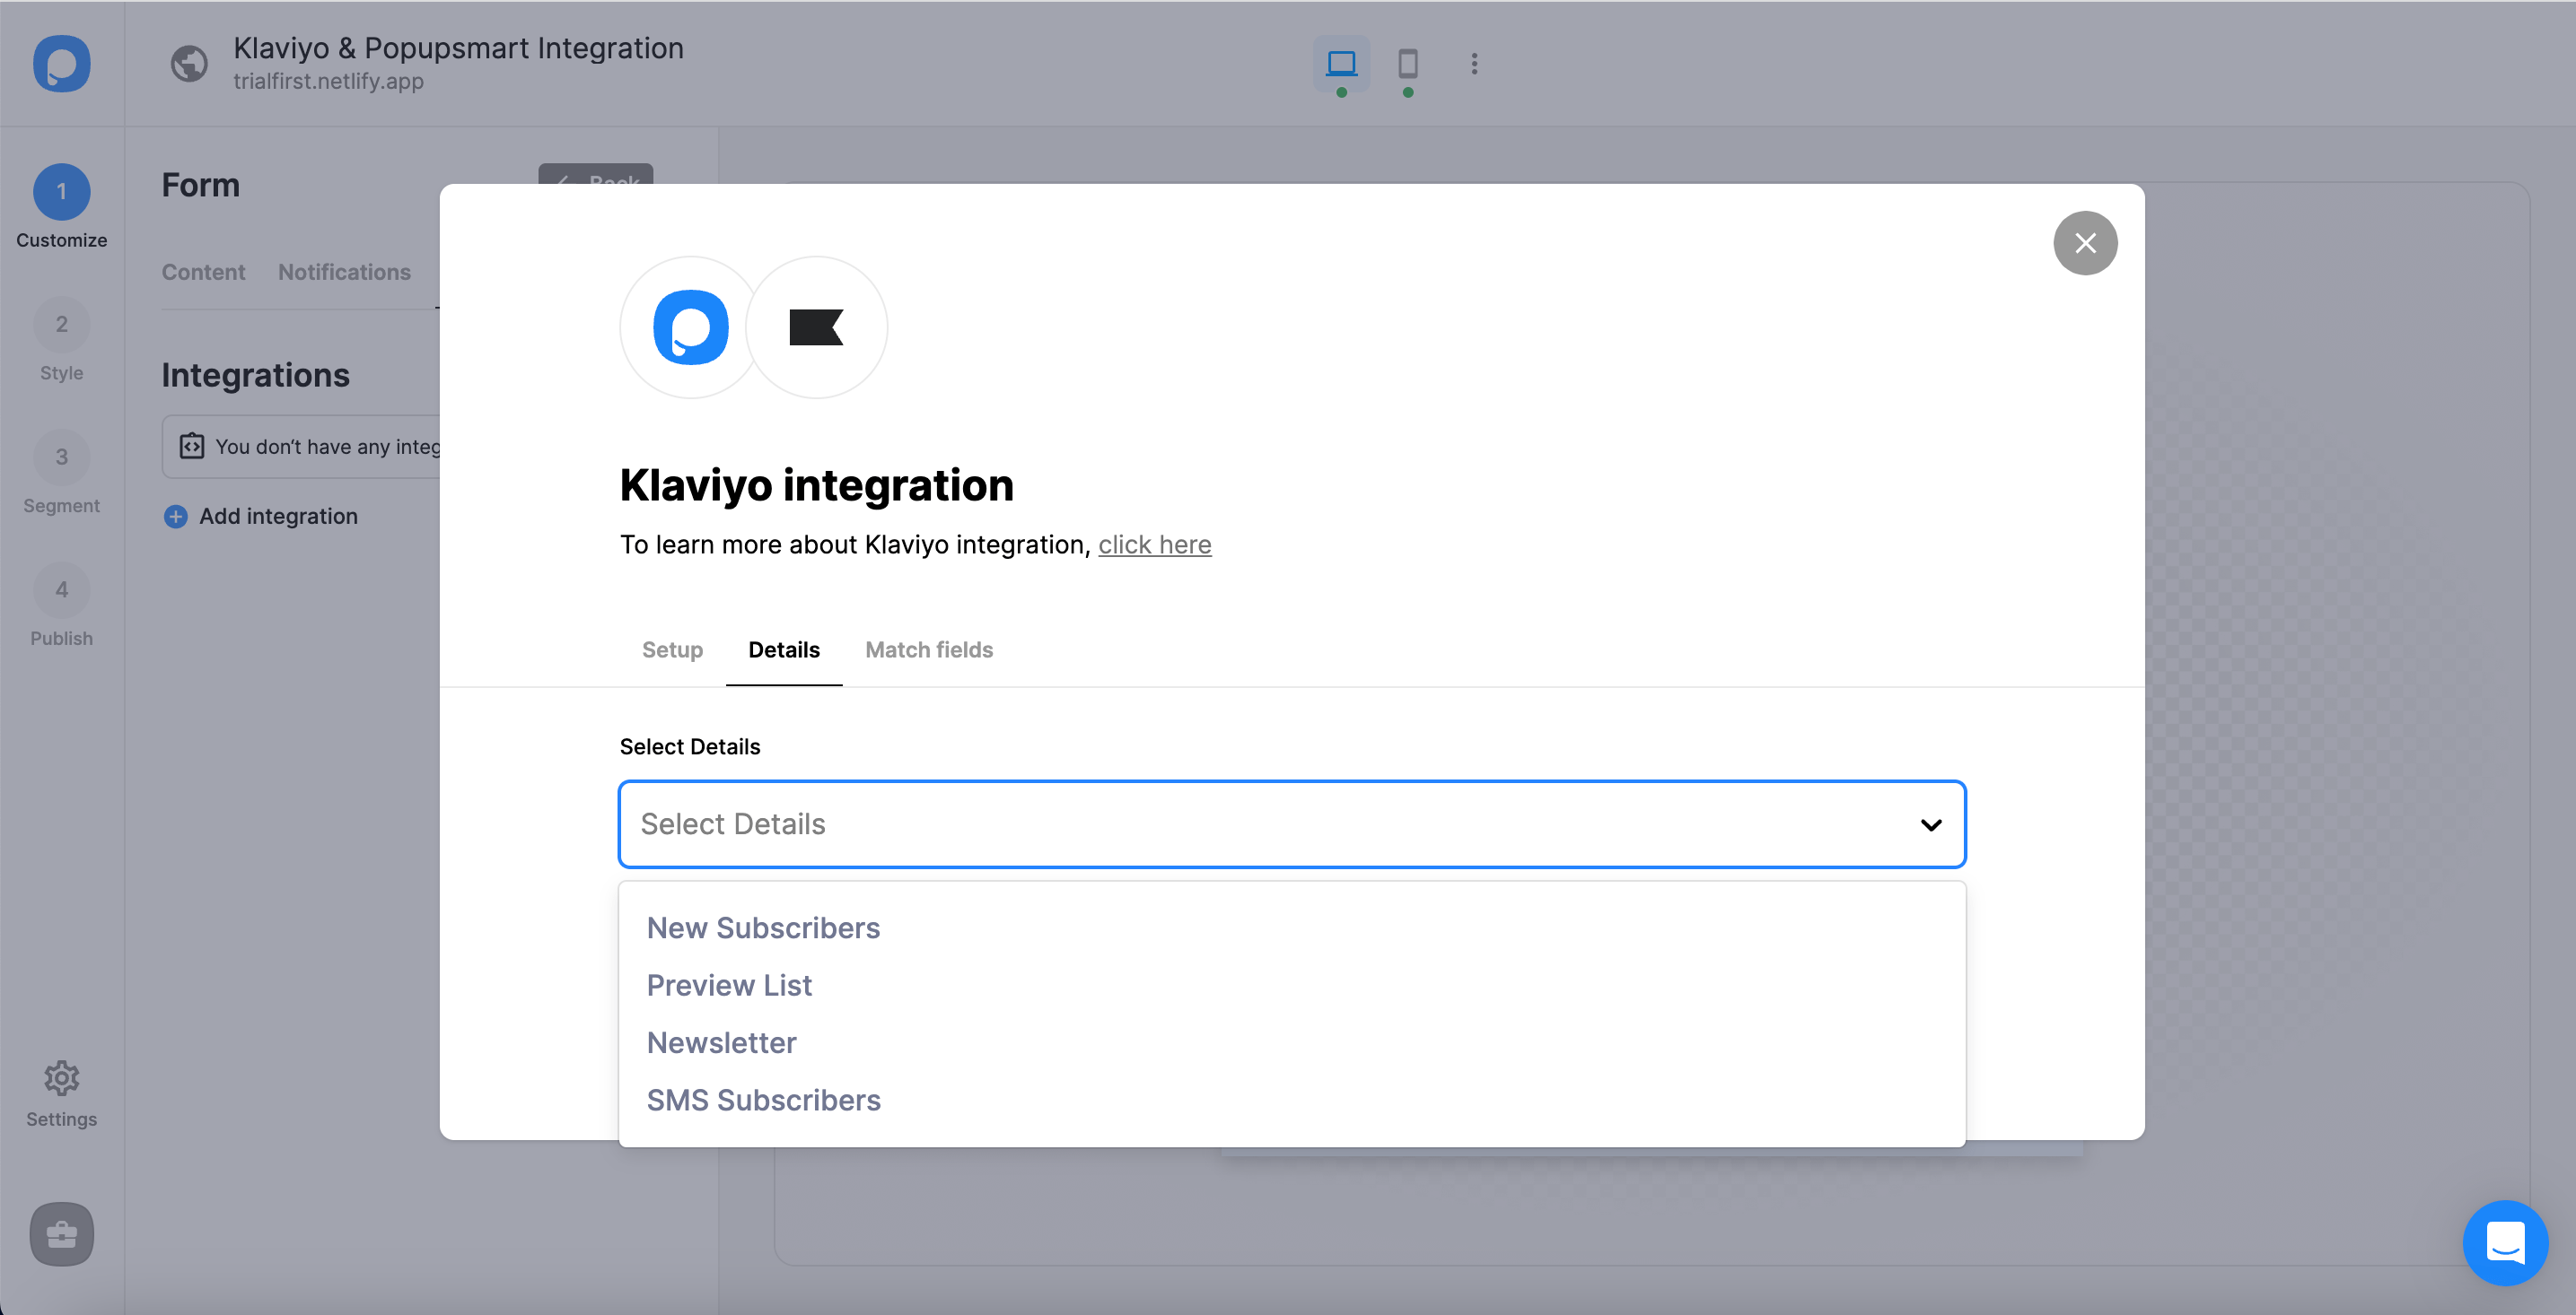Viewport: 2576px width, 1315px height.
Task: Click the Details tab
Action: click(784, 649)
